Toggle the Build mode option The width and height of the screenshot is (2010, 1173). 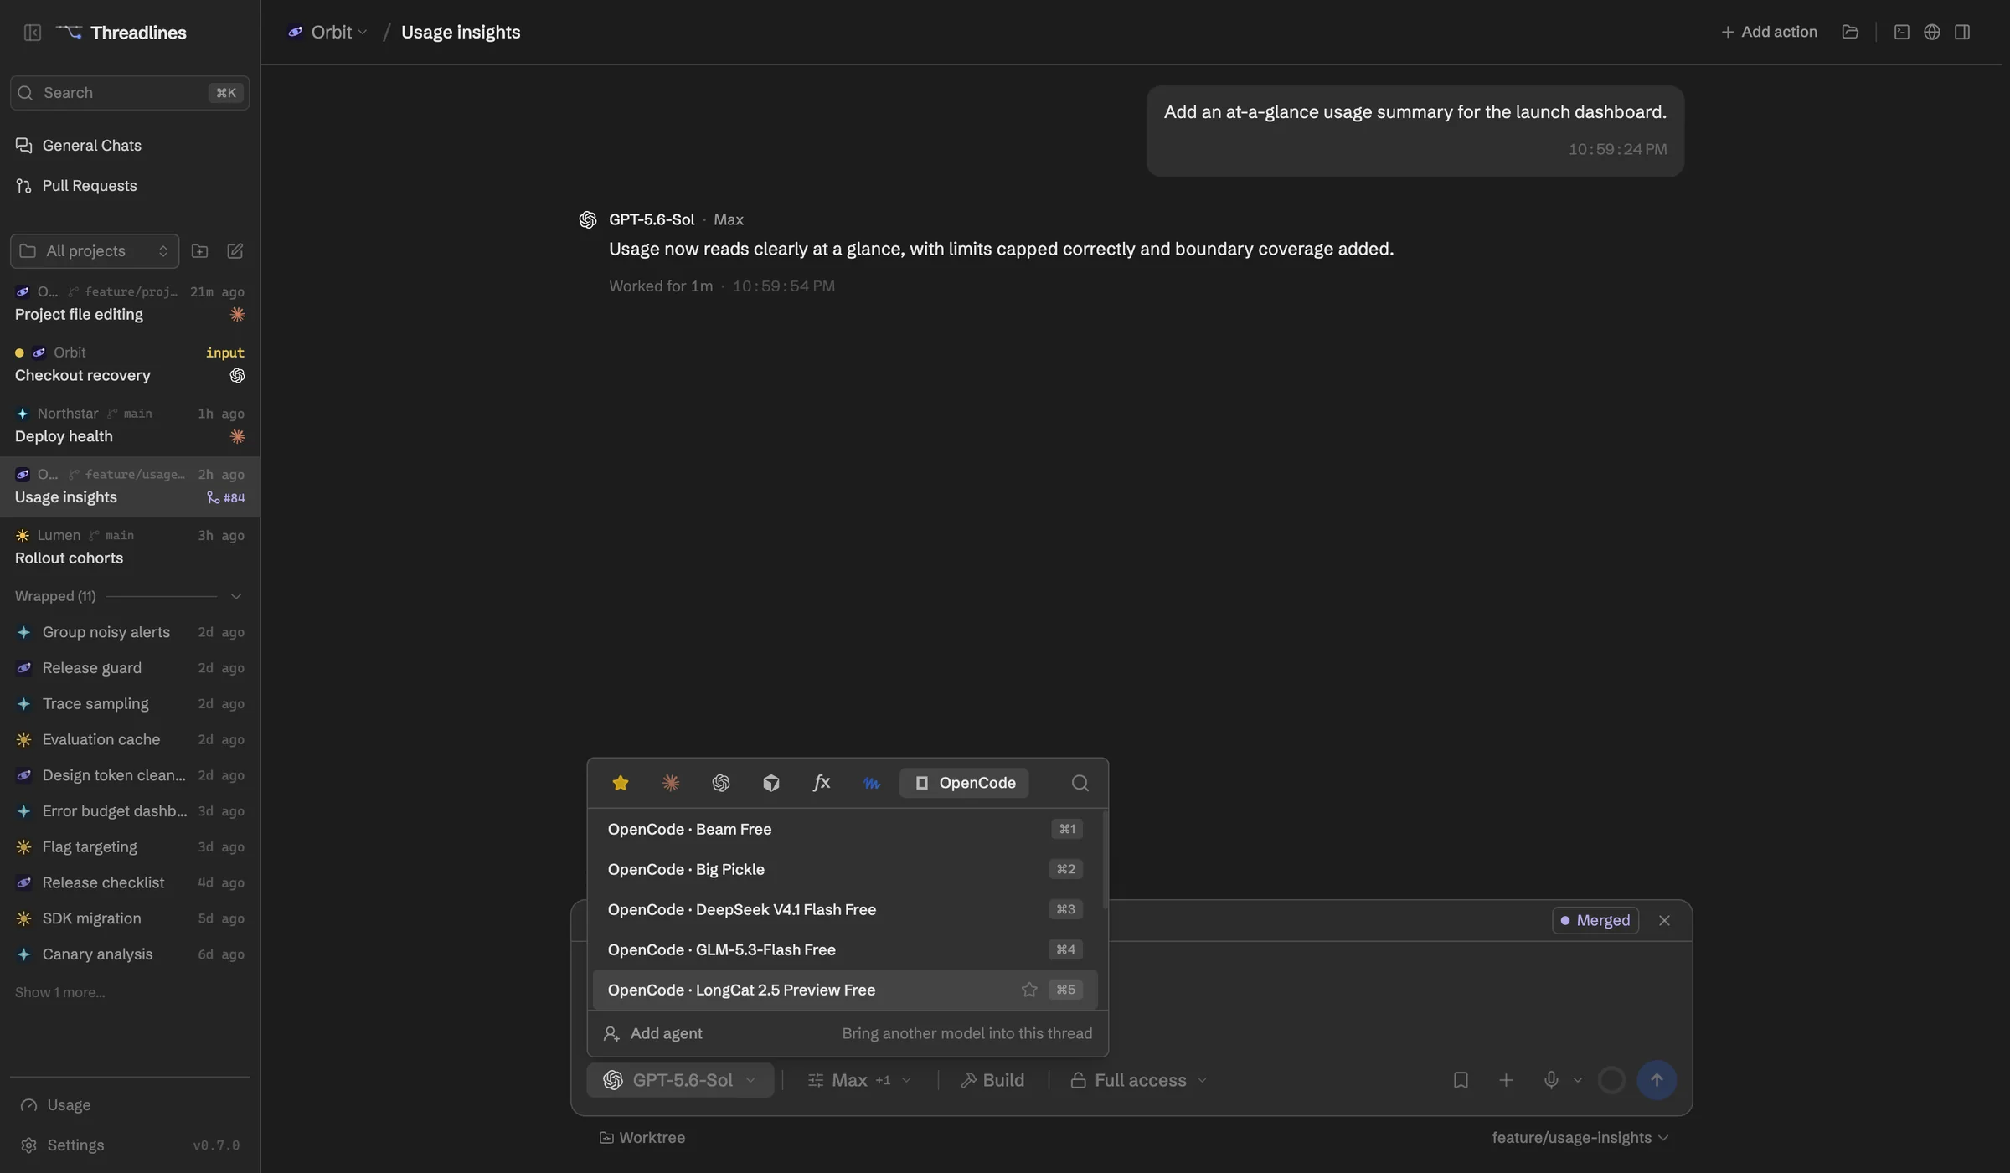click(992, 1080)
